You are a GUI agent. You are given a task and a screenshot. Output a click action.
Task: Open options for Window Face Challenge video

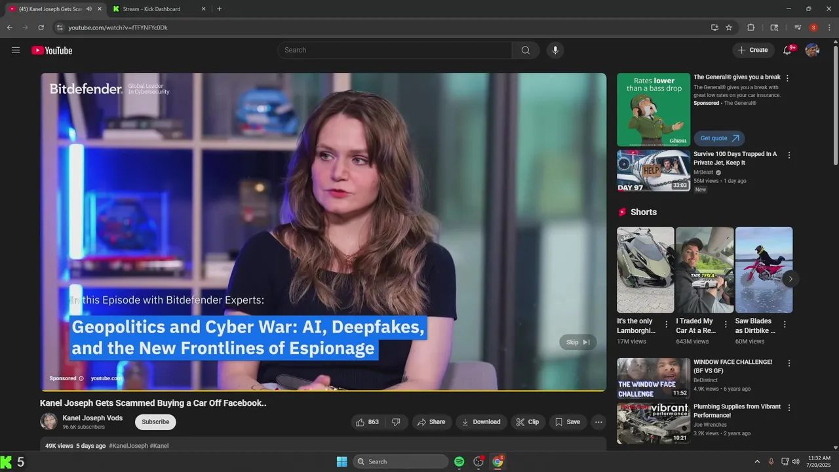coord(789,363)
